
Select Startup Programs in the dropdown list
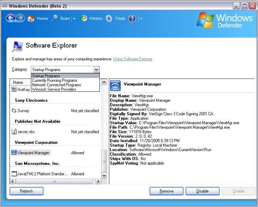pos(65,76)
